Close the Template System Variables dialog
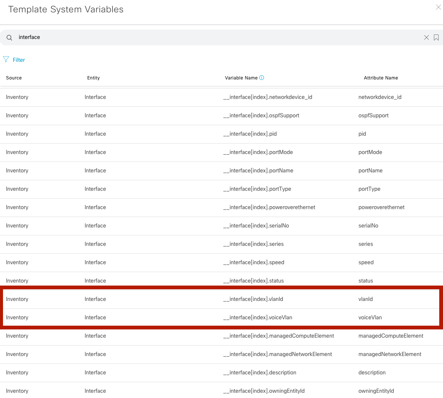The image size is (443, 398). pos(438,7)
